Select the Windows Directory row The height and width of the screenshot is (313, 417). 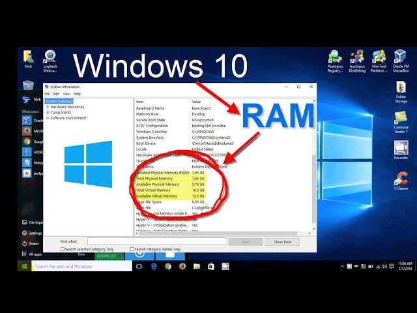click(175, 132)
